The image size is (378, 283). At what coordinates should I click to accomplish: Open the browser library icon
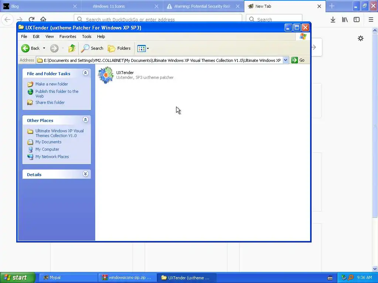coord(345,20)
